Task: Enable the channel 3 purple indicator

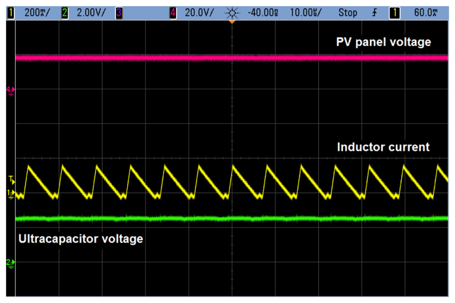Action: [119, 13]
